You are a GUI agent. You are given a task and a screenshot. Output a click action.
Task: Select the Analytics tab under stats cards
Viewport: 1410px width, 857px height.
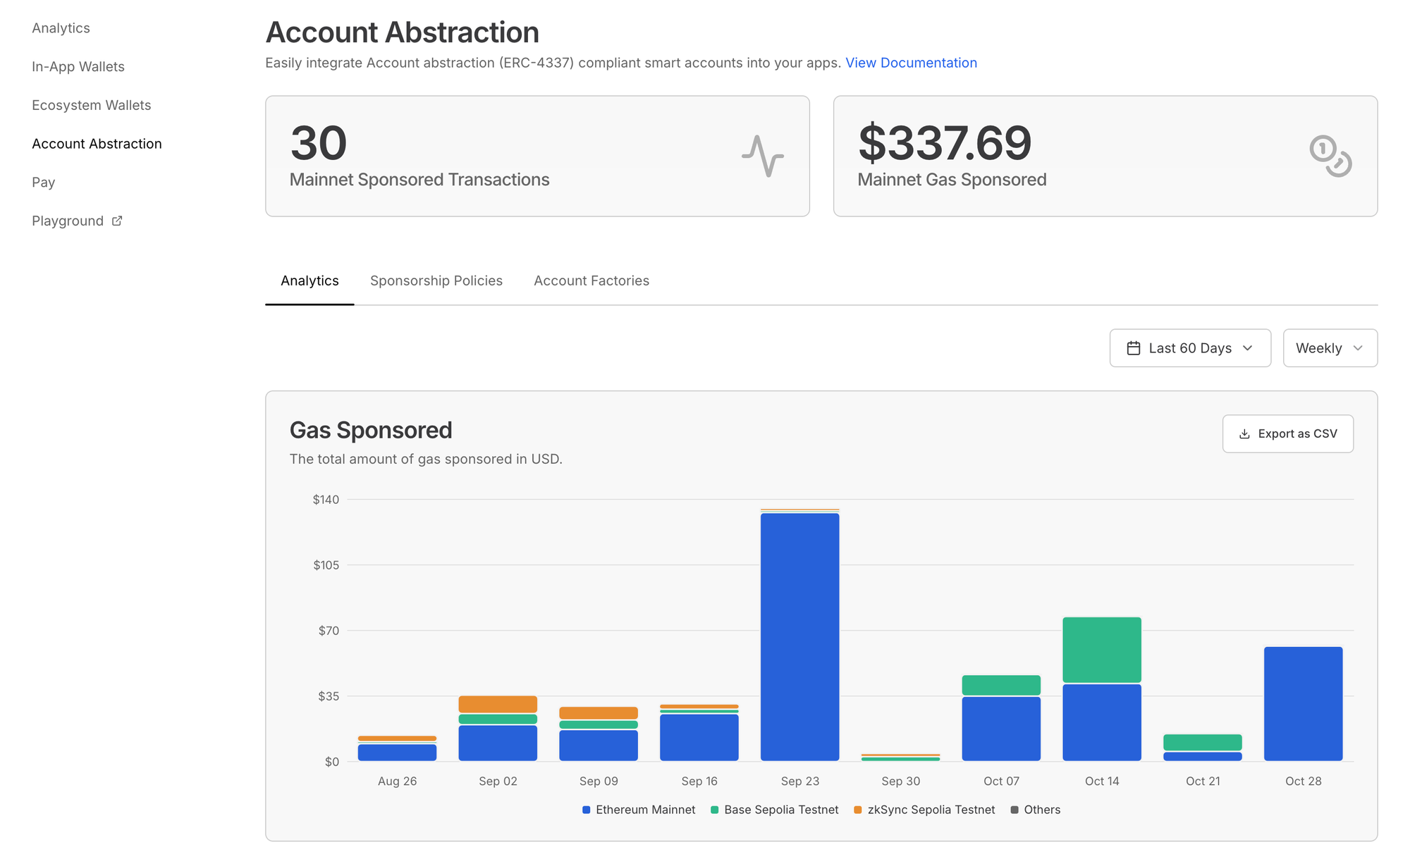(x=309, y=280)
